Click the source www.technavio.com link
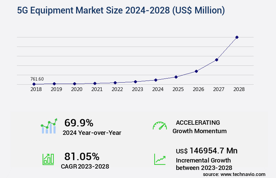 (x=234, y=174)
